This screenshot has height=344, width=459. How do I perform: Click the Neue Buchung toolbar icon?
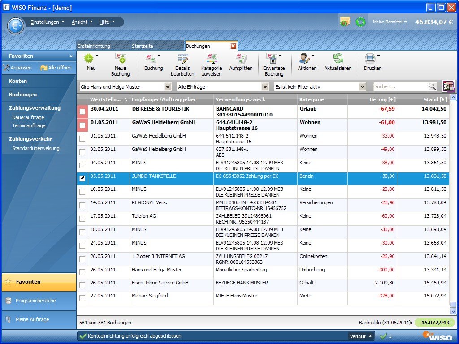click(x=120, y=58)
